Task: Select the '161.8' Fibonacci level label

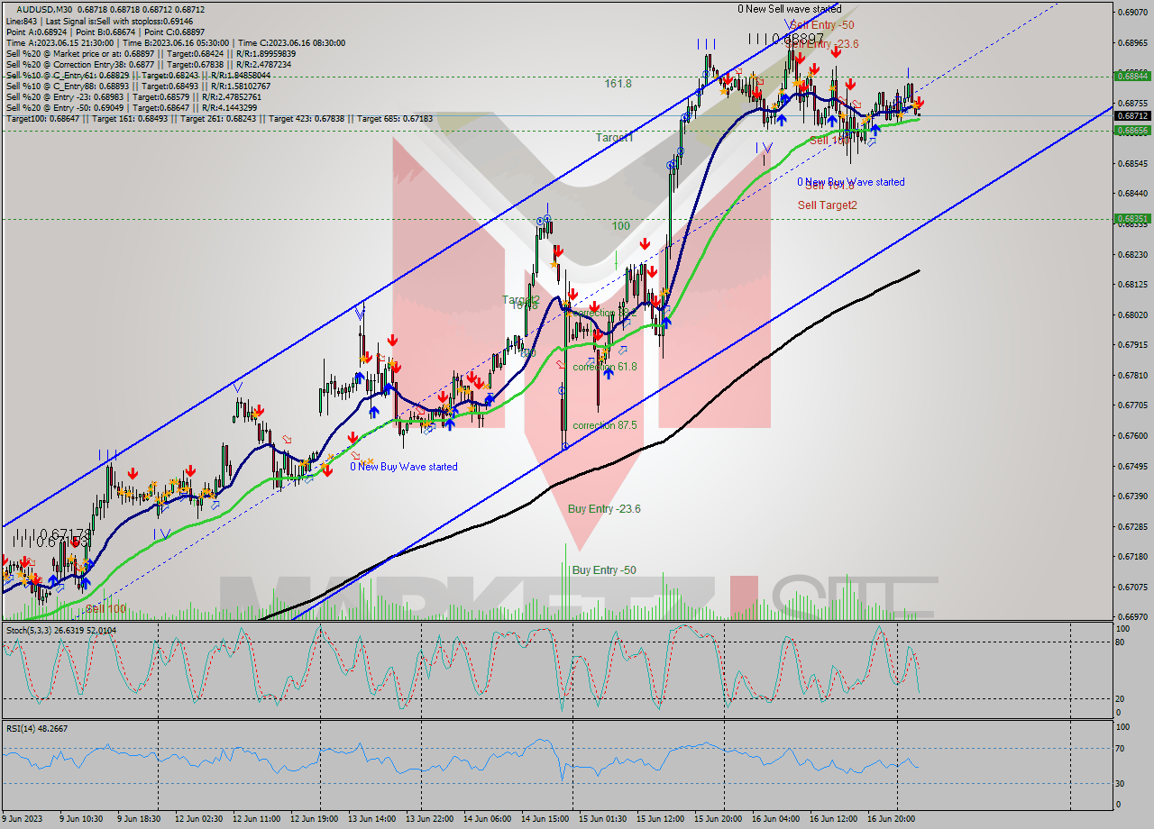Action: point(618,83)
